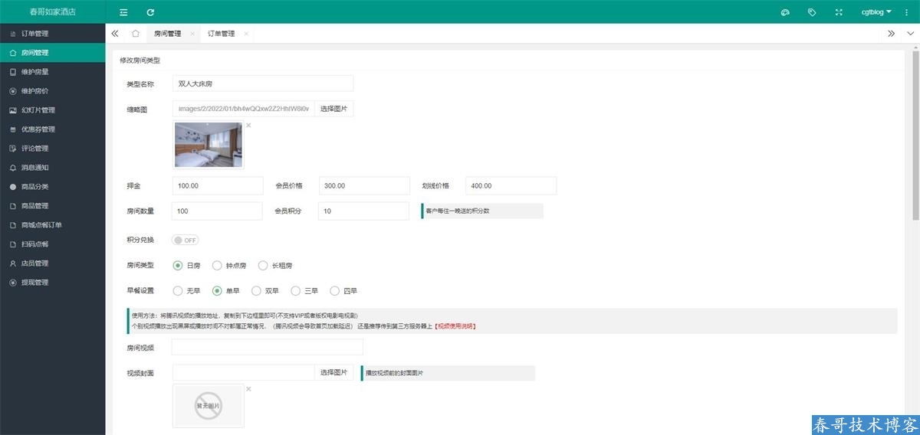Go to home tab icon

[135, 34]
